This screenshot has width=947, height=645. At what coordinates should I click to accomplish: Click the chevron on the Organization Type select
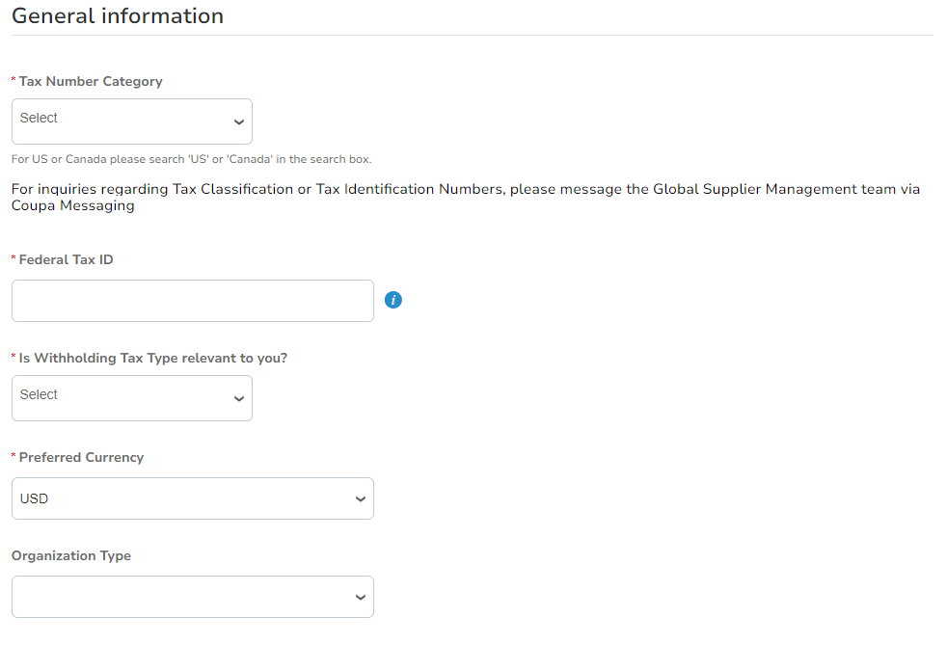click(361, 597)
